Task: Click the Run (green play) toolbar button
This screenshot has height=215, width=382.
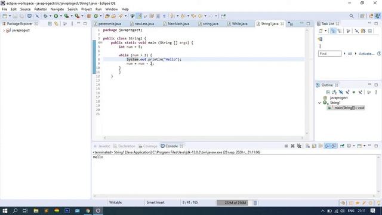Action: 56,16
